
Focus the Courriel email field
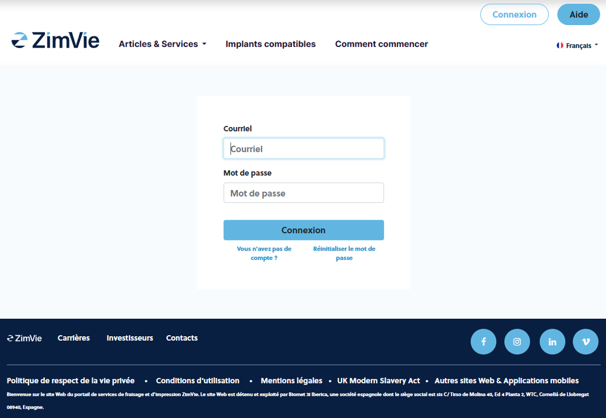[304, 149]
